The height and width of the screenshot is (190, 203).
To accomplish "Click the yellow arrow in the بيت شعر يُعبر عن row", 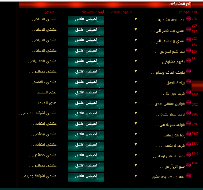I will coord(136,50).
